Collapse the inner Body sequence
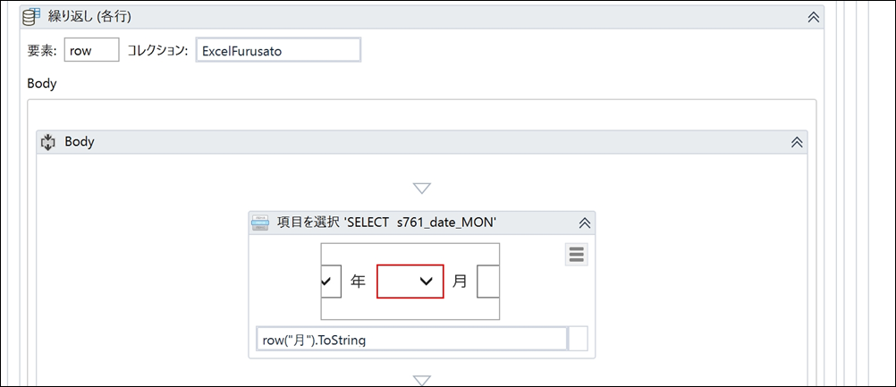Screen dimensions: 896x387 797,143
